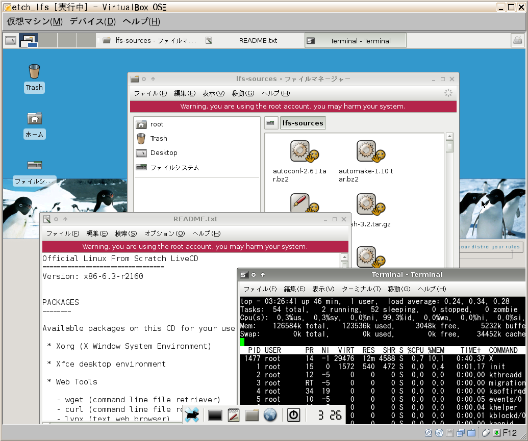Toggle stick button on Terminal titlebar
528x441 pixels.
(254, 275)
